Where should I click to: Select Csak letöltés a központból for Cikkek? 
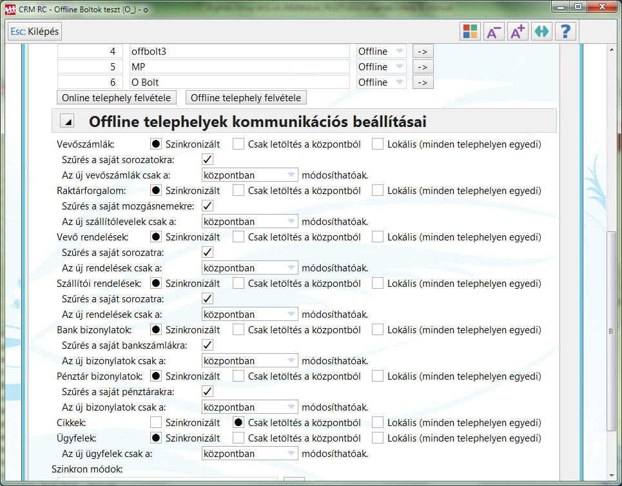[x=238, y=423]
